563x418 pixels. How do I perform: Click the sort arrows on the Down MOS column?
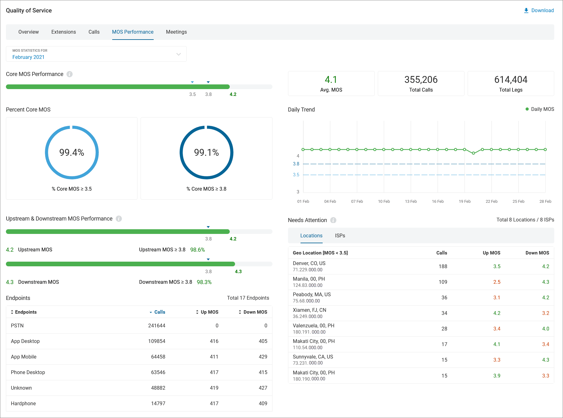click(x=239, y=312)
